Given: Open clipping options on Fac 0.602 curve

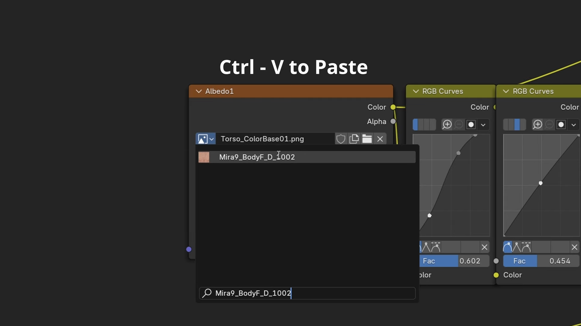Looking at the screenshot, I should tap(471, 125).
